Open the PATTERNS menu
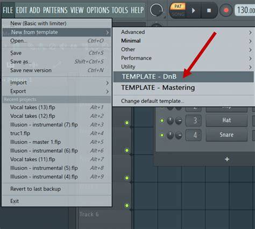255x229 pixels. tap(55, 10)
